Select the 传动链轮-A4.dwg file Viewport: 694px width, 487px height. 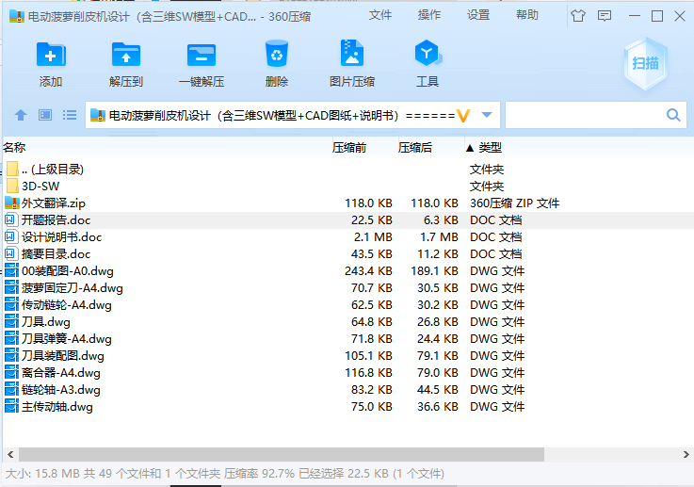(347, 305)
